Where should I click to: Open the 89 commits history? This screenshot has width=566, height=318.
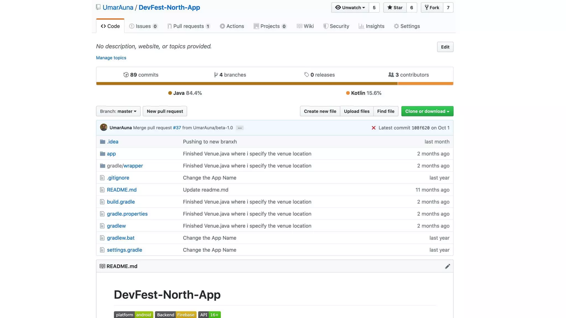[x=141, y=75]
